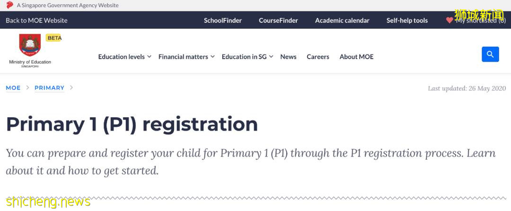Viewport: 511px width, 211px height.
Task: Open SchoolFinder from the top bar
Action: point(222,20)
